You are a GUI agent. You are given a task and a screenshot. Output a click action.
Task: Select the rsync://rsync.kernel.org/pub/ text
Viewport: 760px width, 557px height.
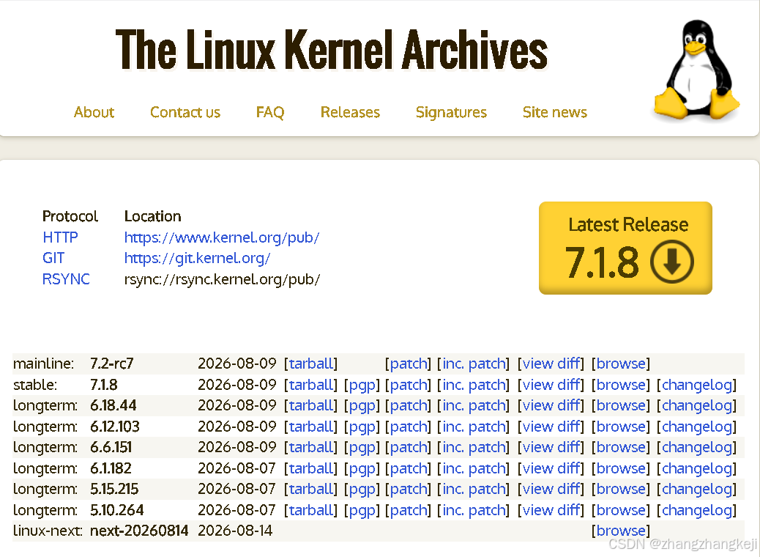tap(222, 279)
